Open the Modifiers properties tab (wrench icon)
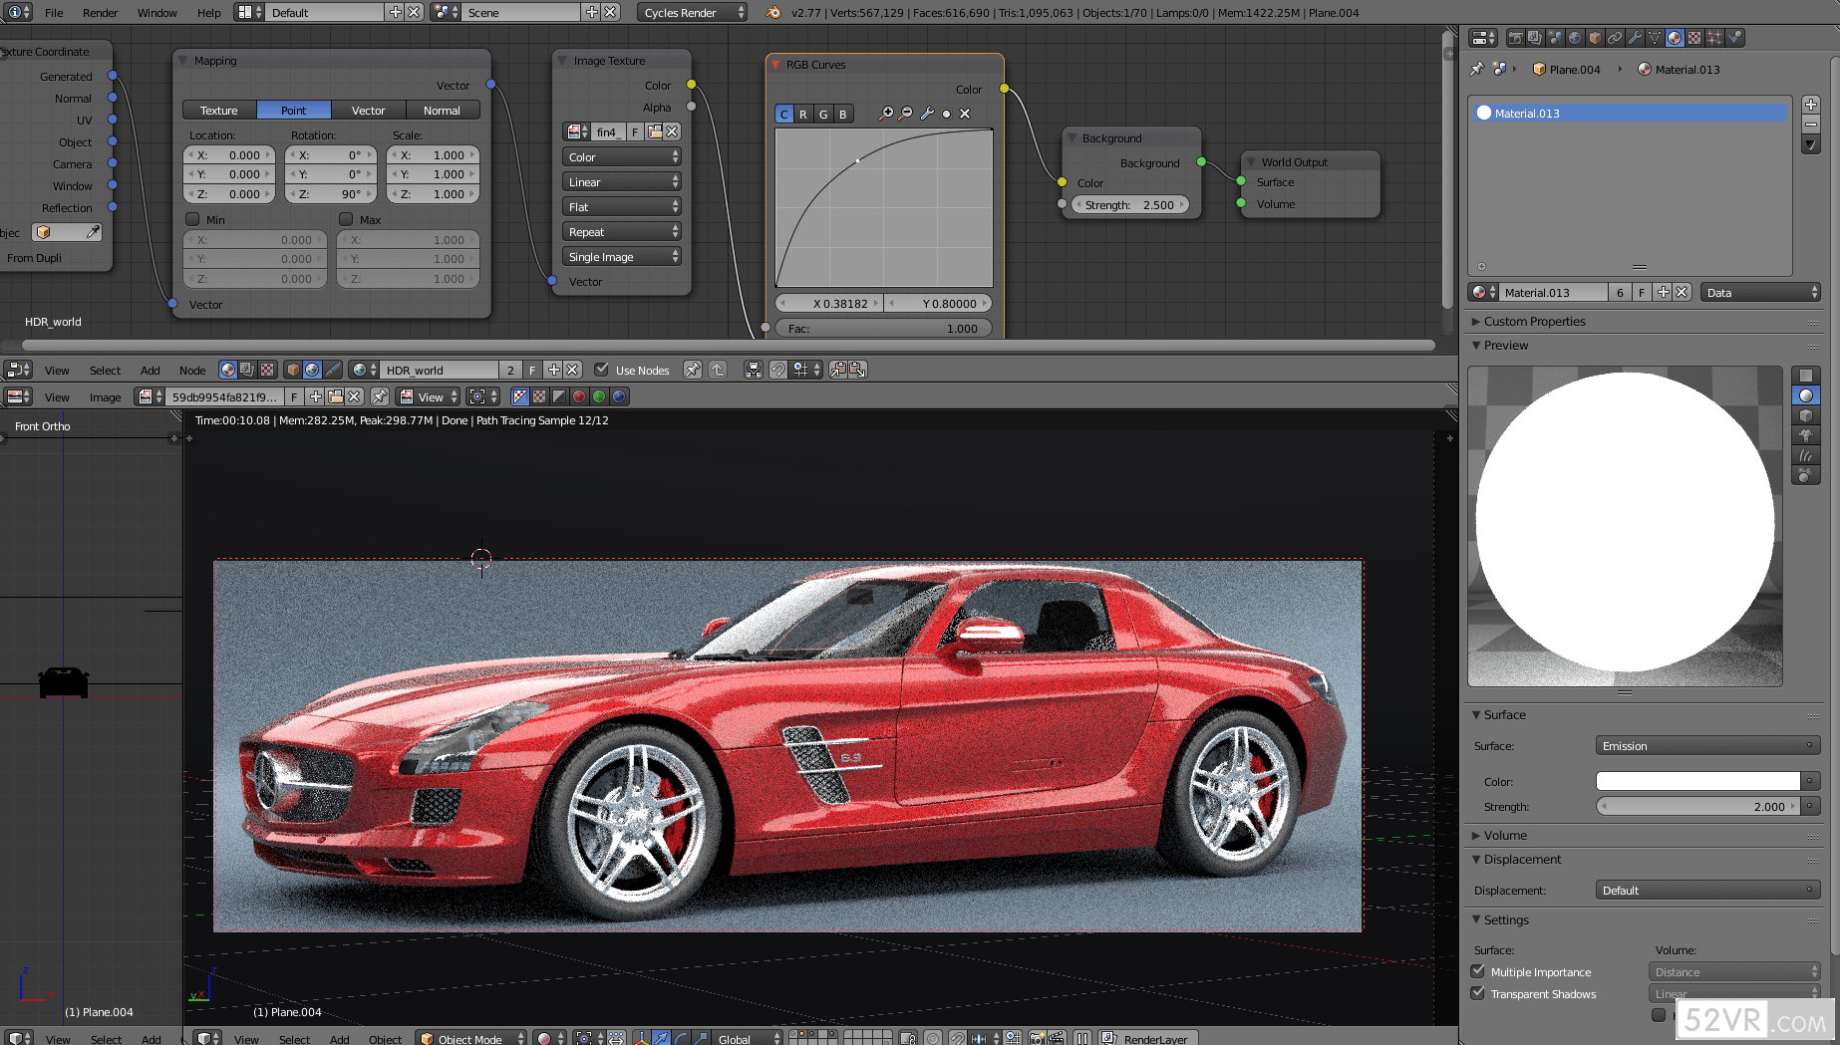Image resolution: width=1840 pixels, height=1045 pixels. pyautogui.click(x=1635, y=38)
